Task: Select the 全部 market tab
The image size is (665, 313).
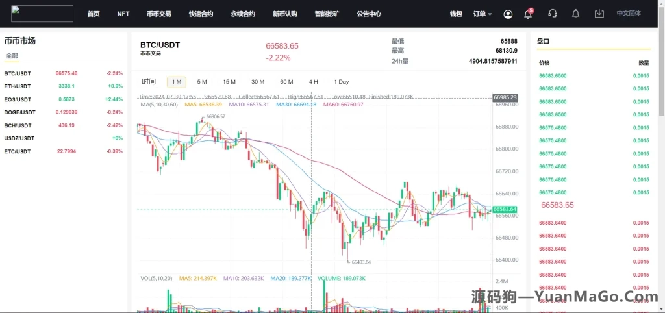Action: pos(12,56)
